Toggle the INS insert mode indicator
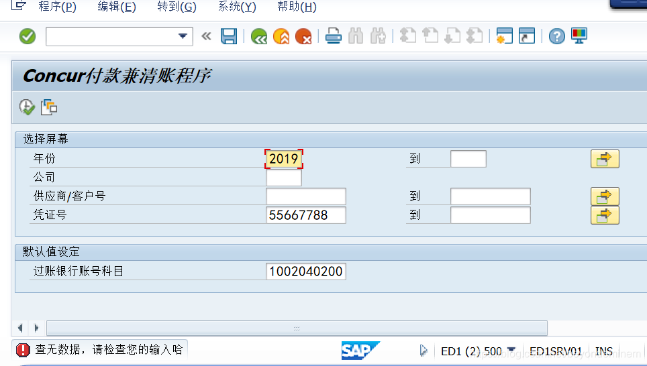The image size is (647, 366). coord(603,351)
